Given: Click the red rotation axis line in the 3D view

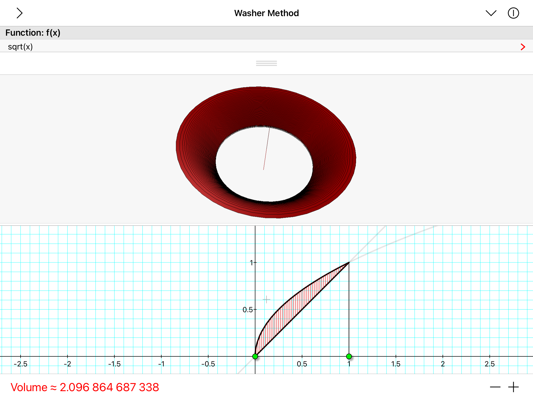Looking at the screenshot, I should tap(266, 148).
